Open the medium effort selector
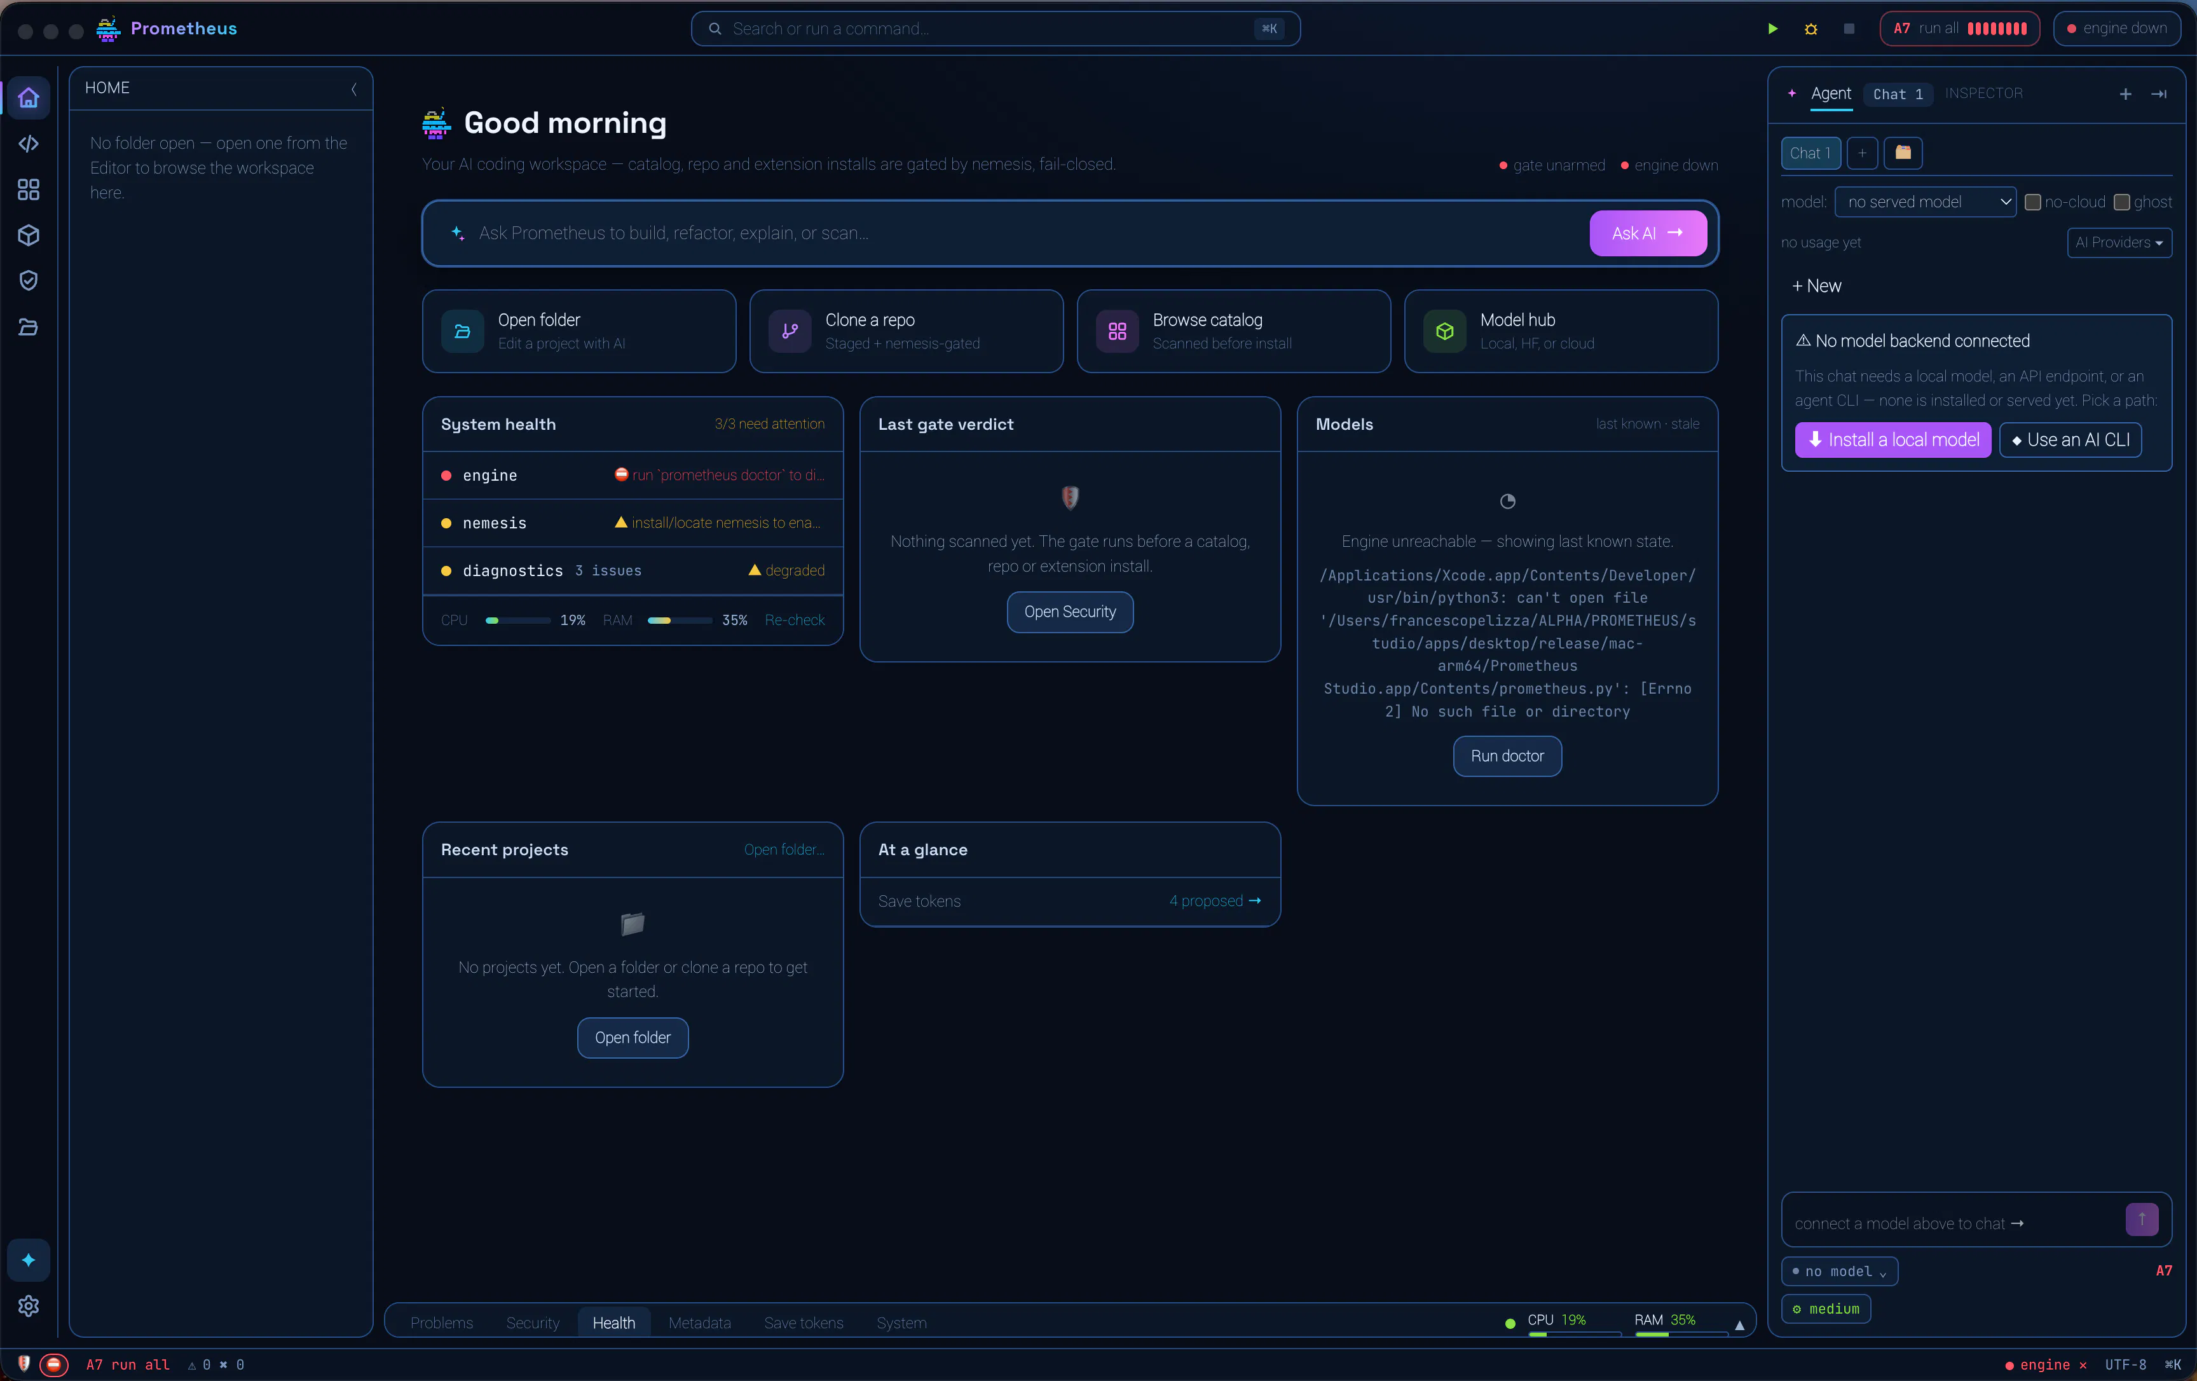The image size is (2197, 1381). (x=1826, y=1308)
